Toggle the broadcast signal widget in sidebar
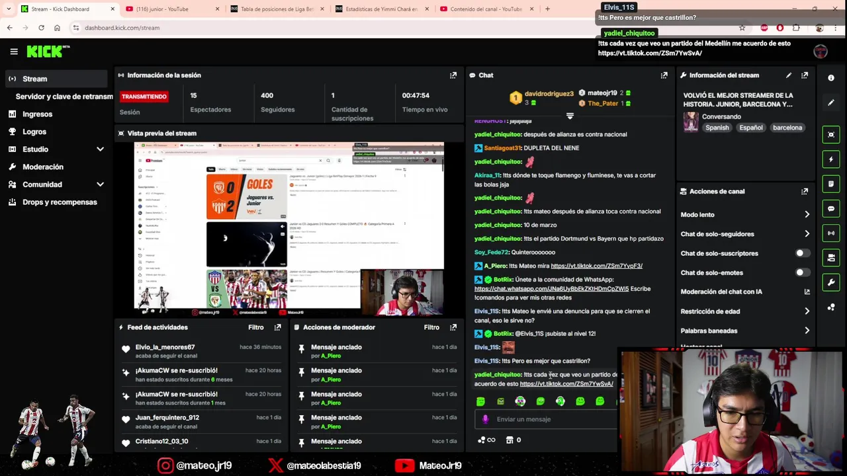The height and width of the screenshot is (476, 847). click(831, 233)
